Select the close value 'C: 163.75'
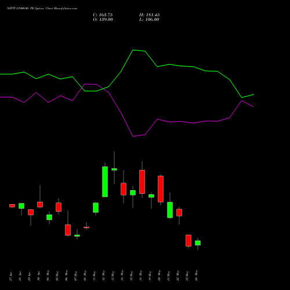The image size is (290, 290). pos(103,15)
